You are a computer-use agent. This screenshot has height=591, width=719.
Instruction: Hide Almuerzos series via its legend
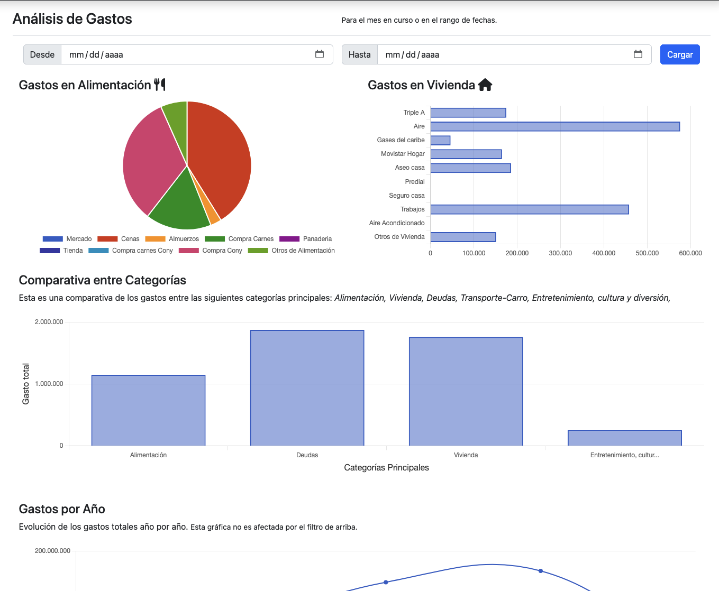tap(172, 239)
